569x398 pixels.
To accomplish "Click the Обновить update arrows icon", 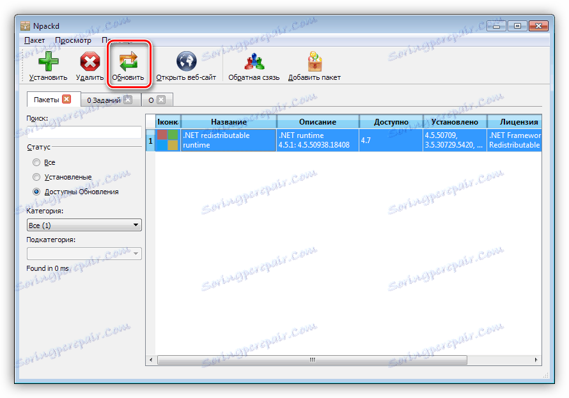I will pyautogui.click(x=129, y=61).
